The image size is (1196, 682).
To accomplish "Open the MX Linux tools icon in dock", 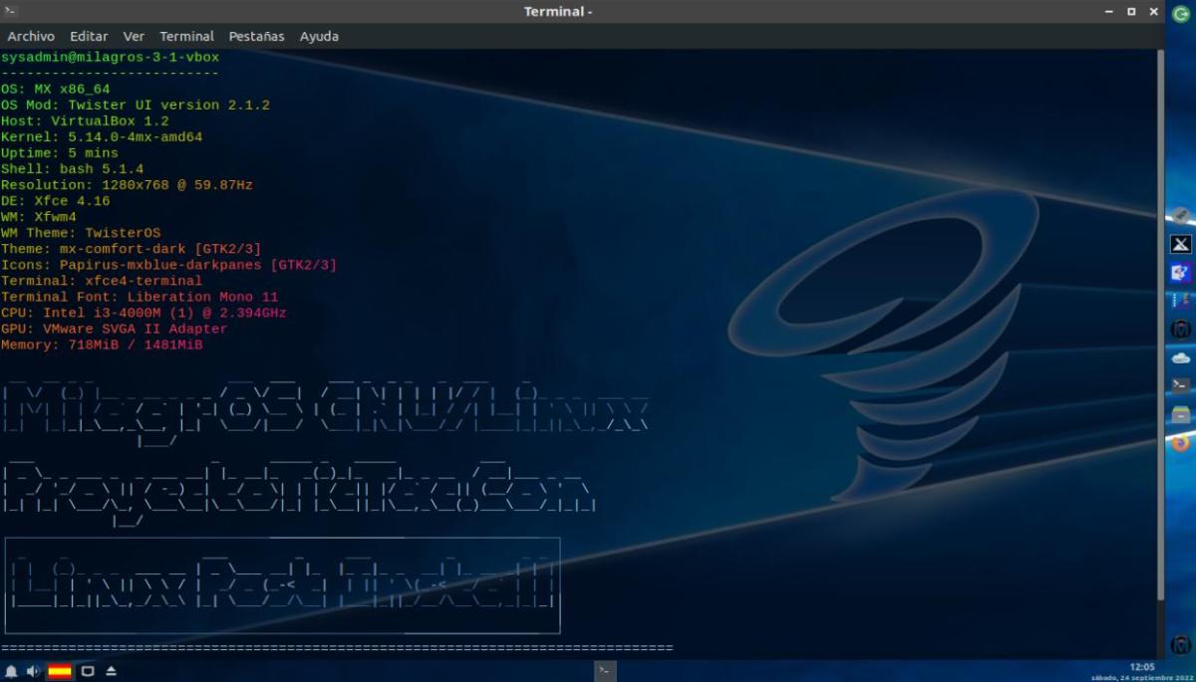I will (1180, 244).
